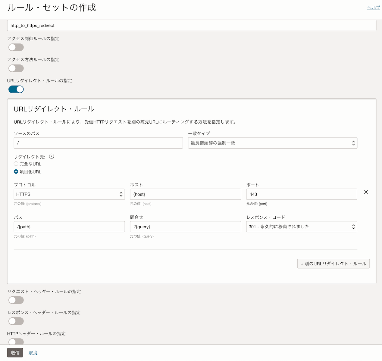Viewport: 382px width, 361px height.
Task: Edit the 問合せ ?{query} field
Action: (x=186, y=227)
